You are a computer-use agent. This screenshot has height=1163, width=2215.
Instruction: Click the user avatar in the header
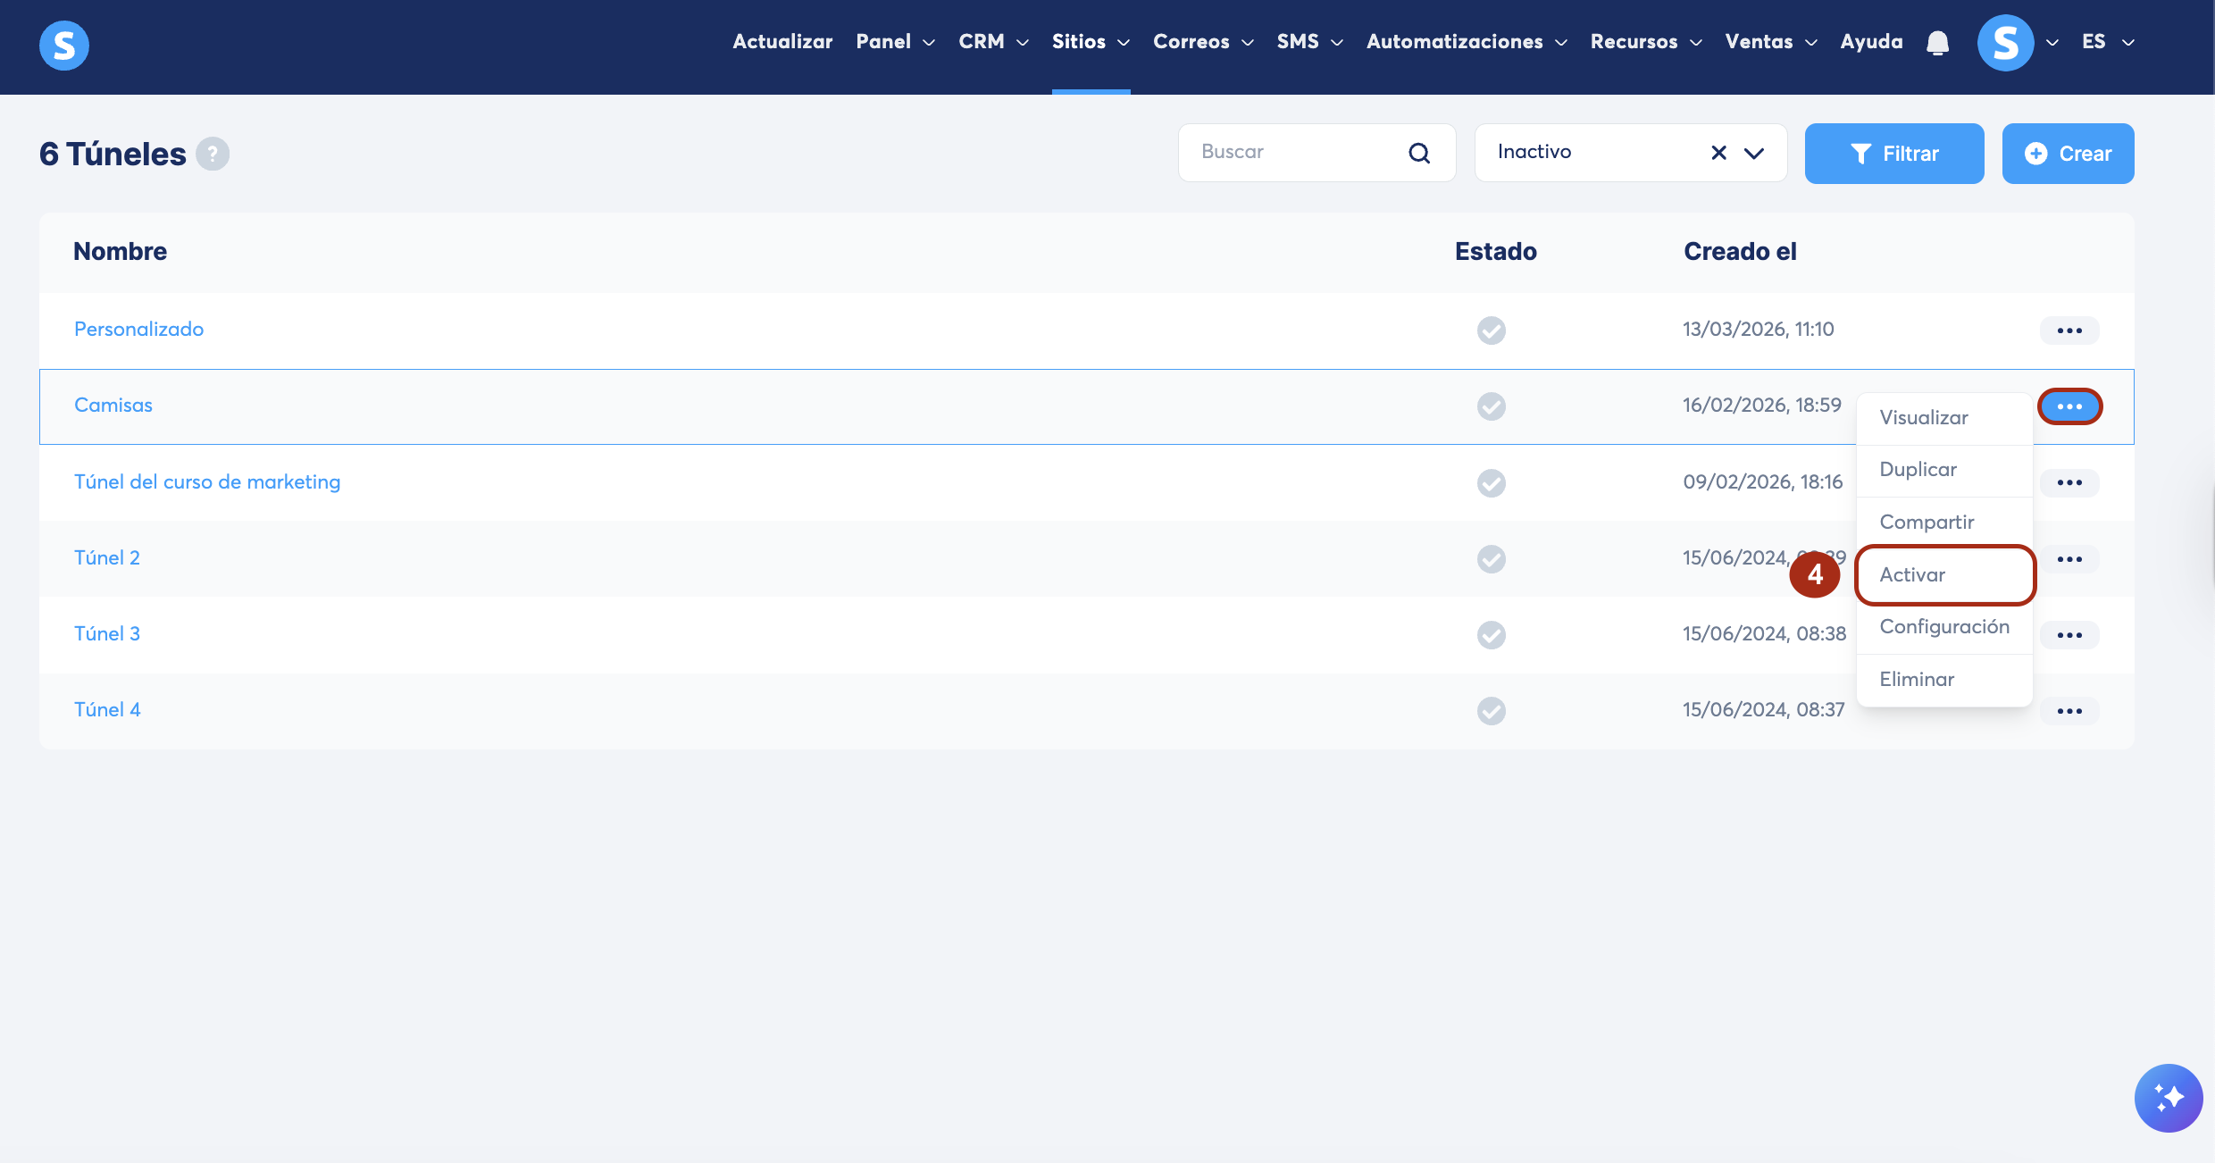click(x=2005, y=42)
